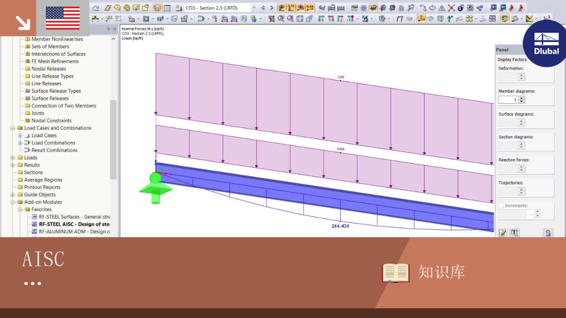Pin the navigator panel
This screenshot has width=566, height=318.
108,29
